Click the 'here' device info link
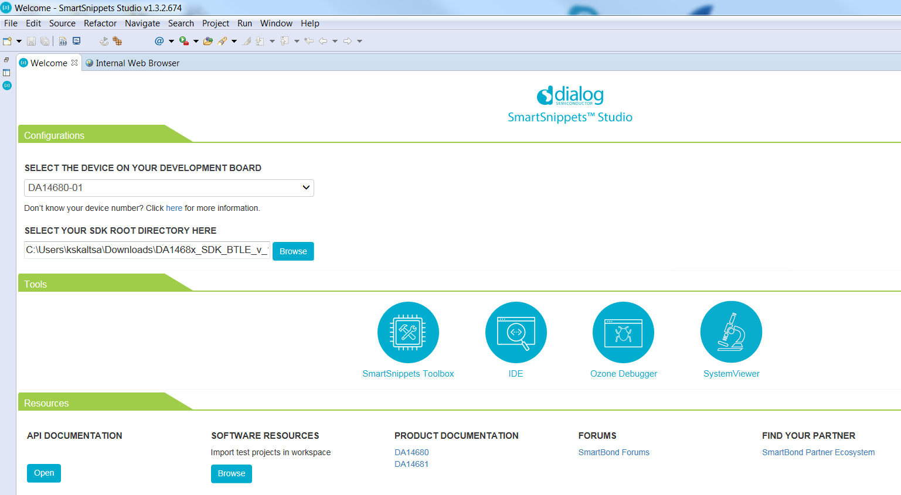Image resolution: width=901 pixels, height=495 pixels. [x=174, y=208]
